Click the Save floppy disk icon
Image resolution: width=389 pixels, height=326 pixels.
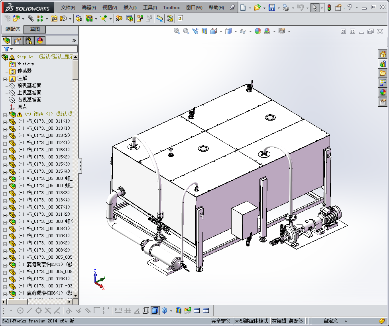[x=271, y=8]
